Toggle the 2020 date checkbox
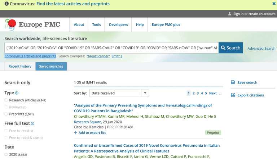This screenshot has width=277, height=159. point(6,154)
